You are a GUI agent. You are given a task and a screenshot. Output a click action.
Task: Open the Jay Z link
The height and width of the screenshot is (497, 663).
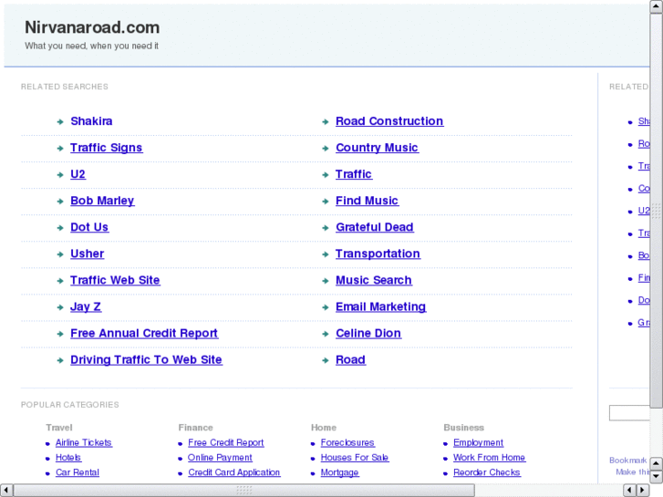coord(86,307)
